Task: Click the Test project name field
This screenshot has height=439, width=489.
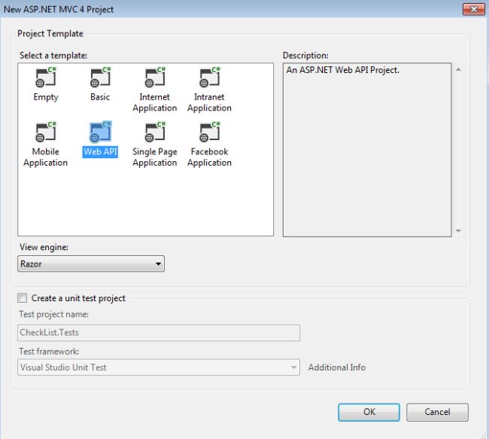Action: pos(159,333)
